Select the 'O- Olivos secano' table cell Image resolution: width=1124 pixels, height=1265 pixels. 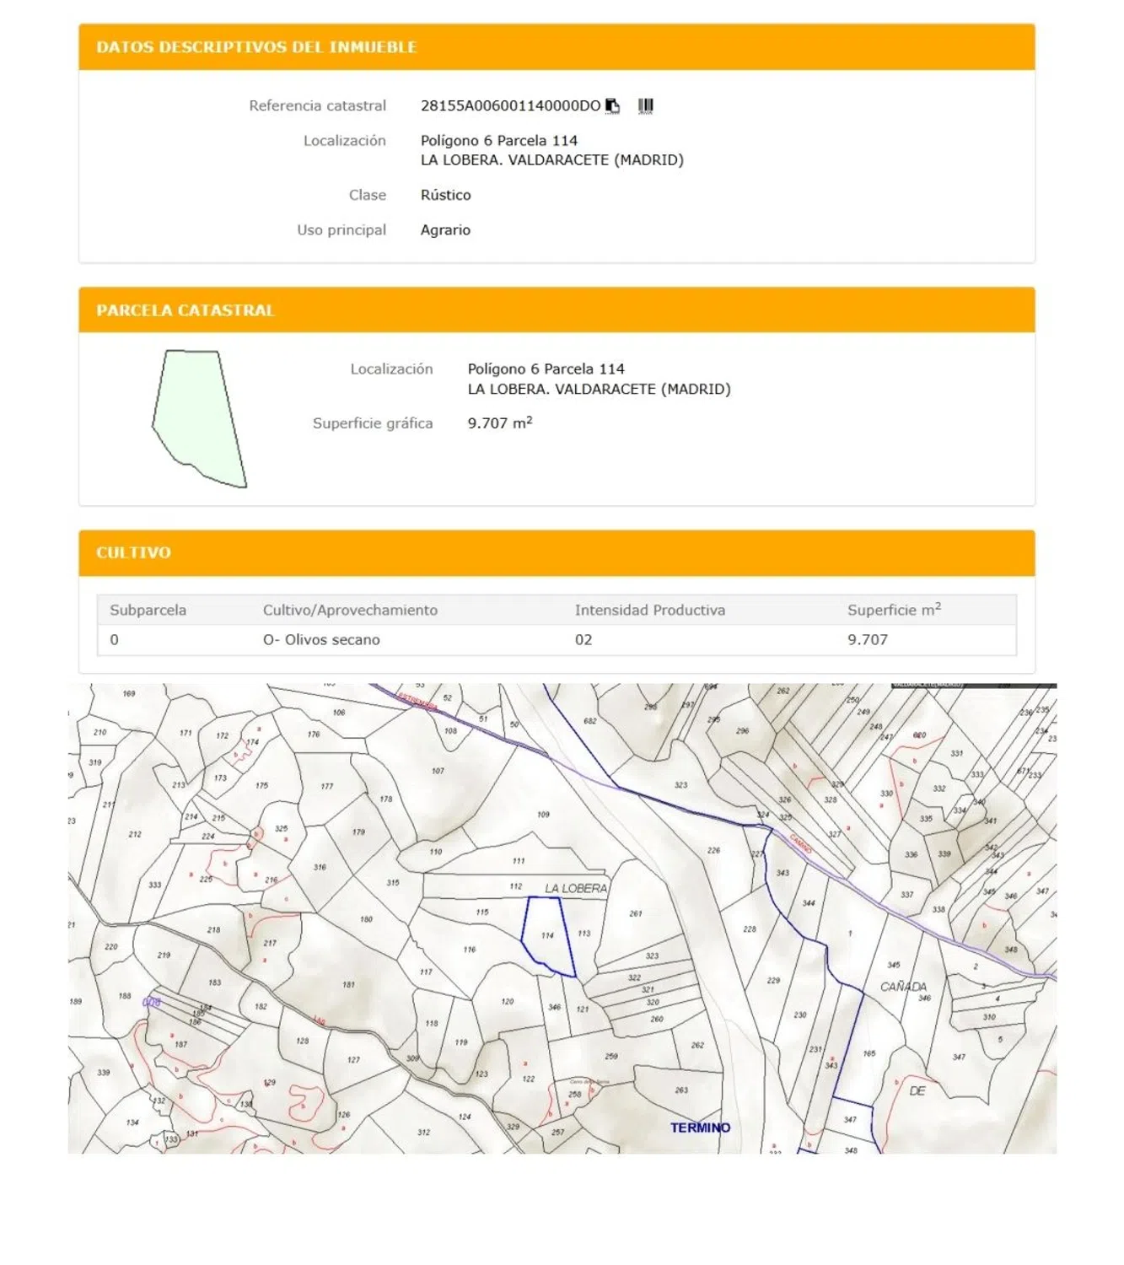321,640
